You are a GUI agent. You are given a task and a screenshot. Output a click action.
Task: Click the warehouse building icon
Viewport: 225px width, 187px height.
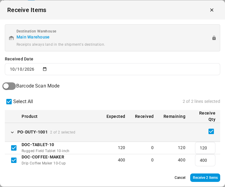[11, 38]
